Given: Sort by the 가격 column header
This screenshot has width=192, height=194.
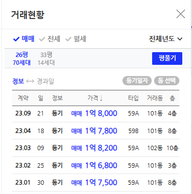Looking at the screenshot, I should (95, 98).
